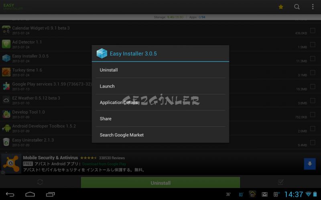Tap the EZ Weather cloud icon

click(x=6, y=100)
